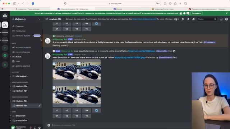Open user settings gear icon

(x=40, y=128)
